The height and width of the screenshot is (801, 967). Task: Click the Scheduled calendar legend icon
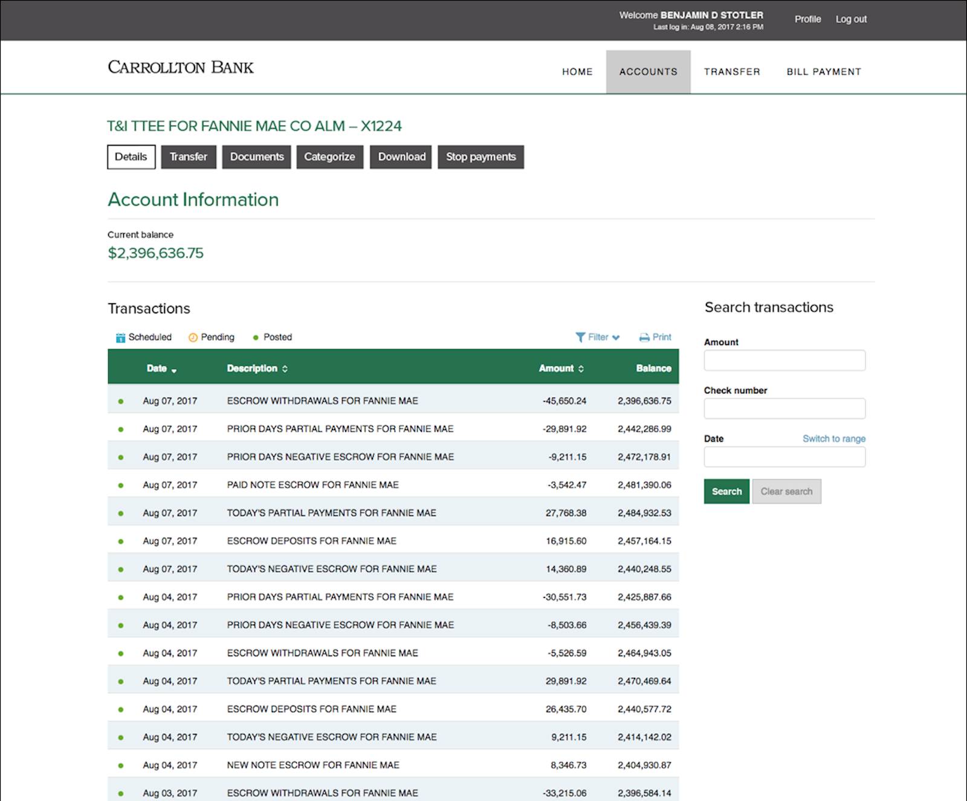click(121, 338)
